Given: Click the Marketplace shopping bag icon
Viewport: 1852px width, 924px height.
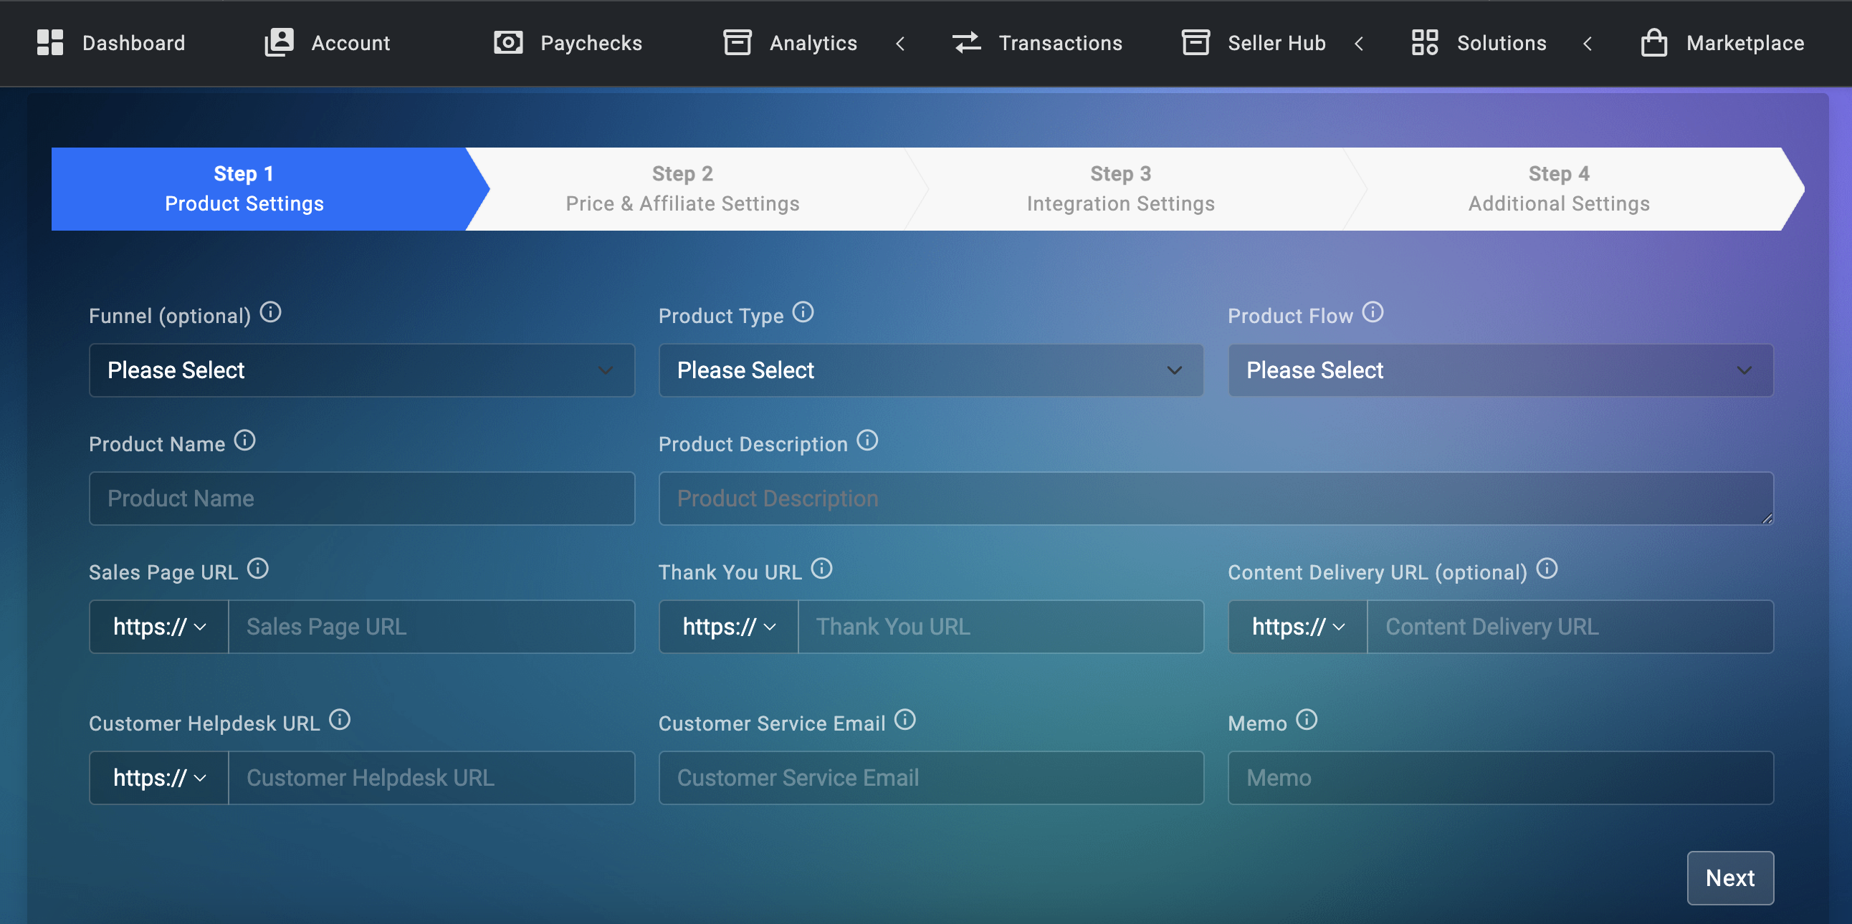Looking at the screenshot, I should click(x=1653, y=43).
